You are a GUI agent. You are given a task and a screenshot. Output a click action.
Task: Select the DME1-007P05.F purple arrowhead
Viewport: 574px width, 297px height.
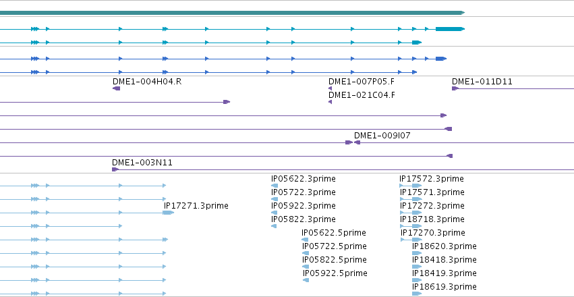(331, 88)
